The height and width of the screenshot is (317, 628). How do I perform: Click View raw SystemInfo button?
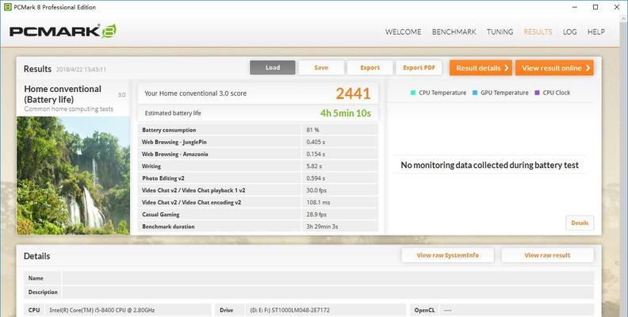click(447, 255)
